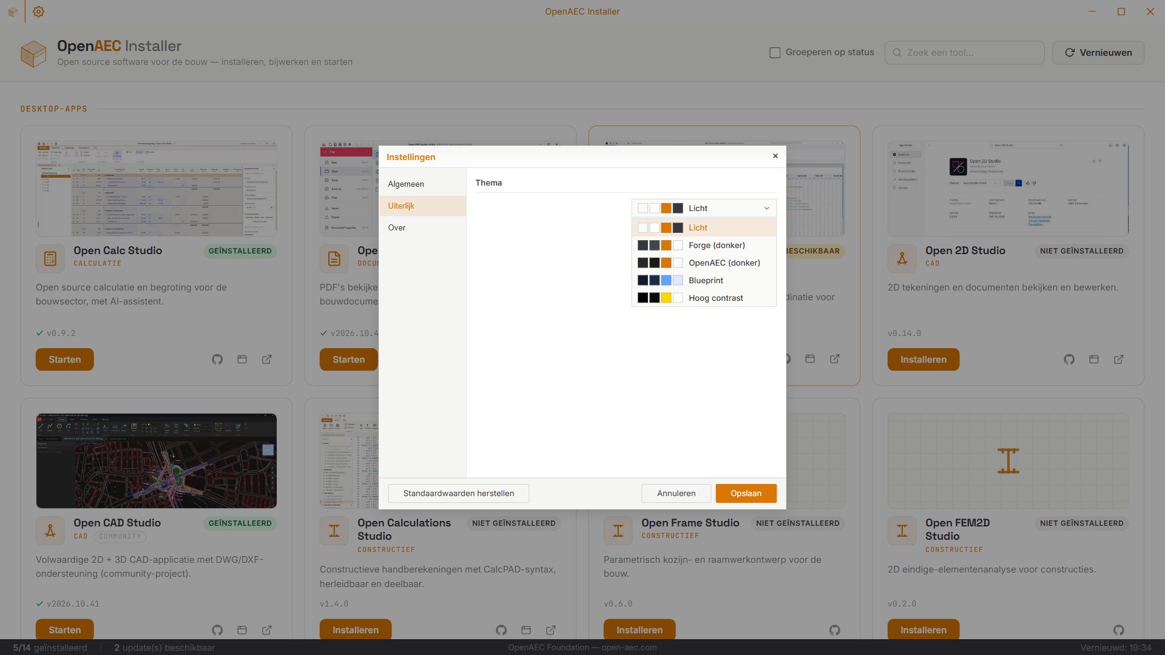Open settings gear icon in title bar

tap(38, 12)
